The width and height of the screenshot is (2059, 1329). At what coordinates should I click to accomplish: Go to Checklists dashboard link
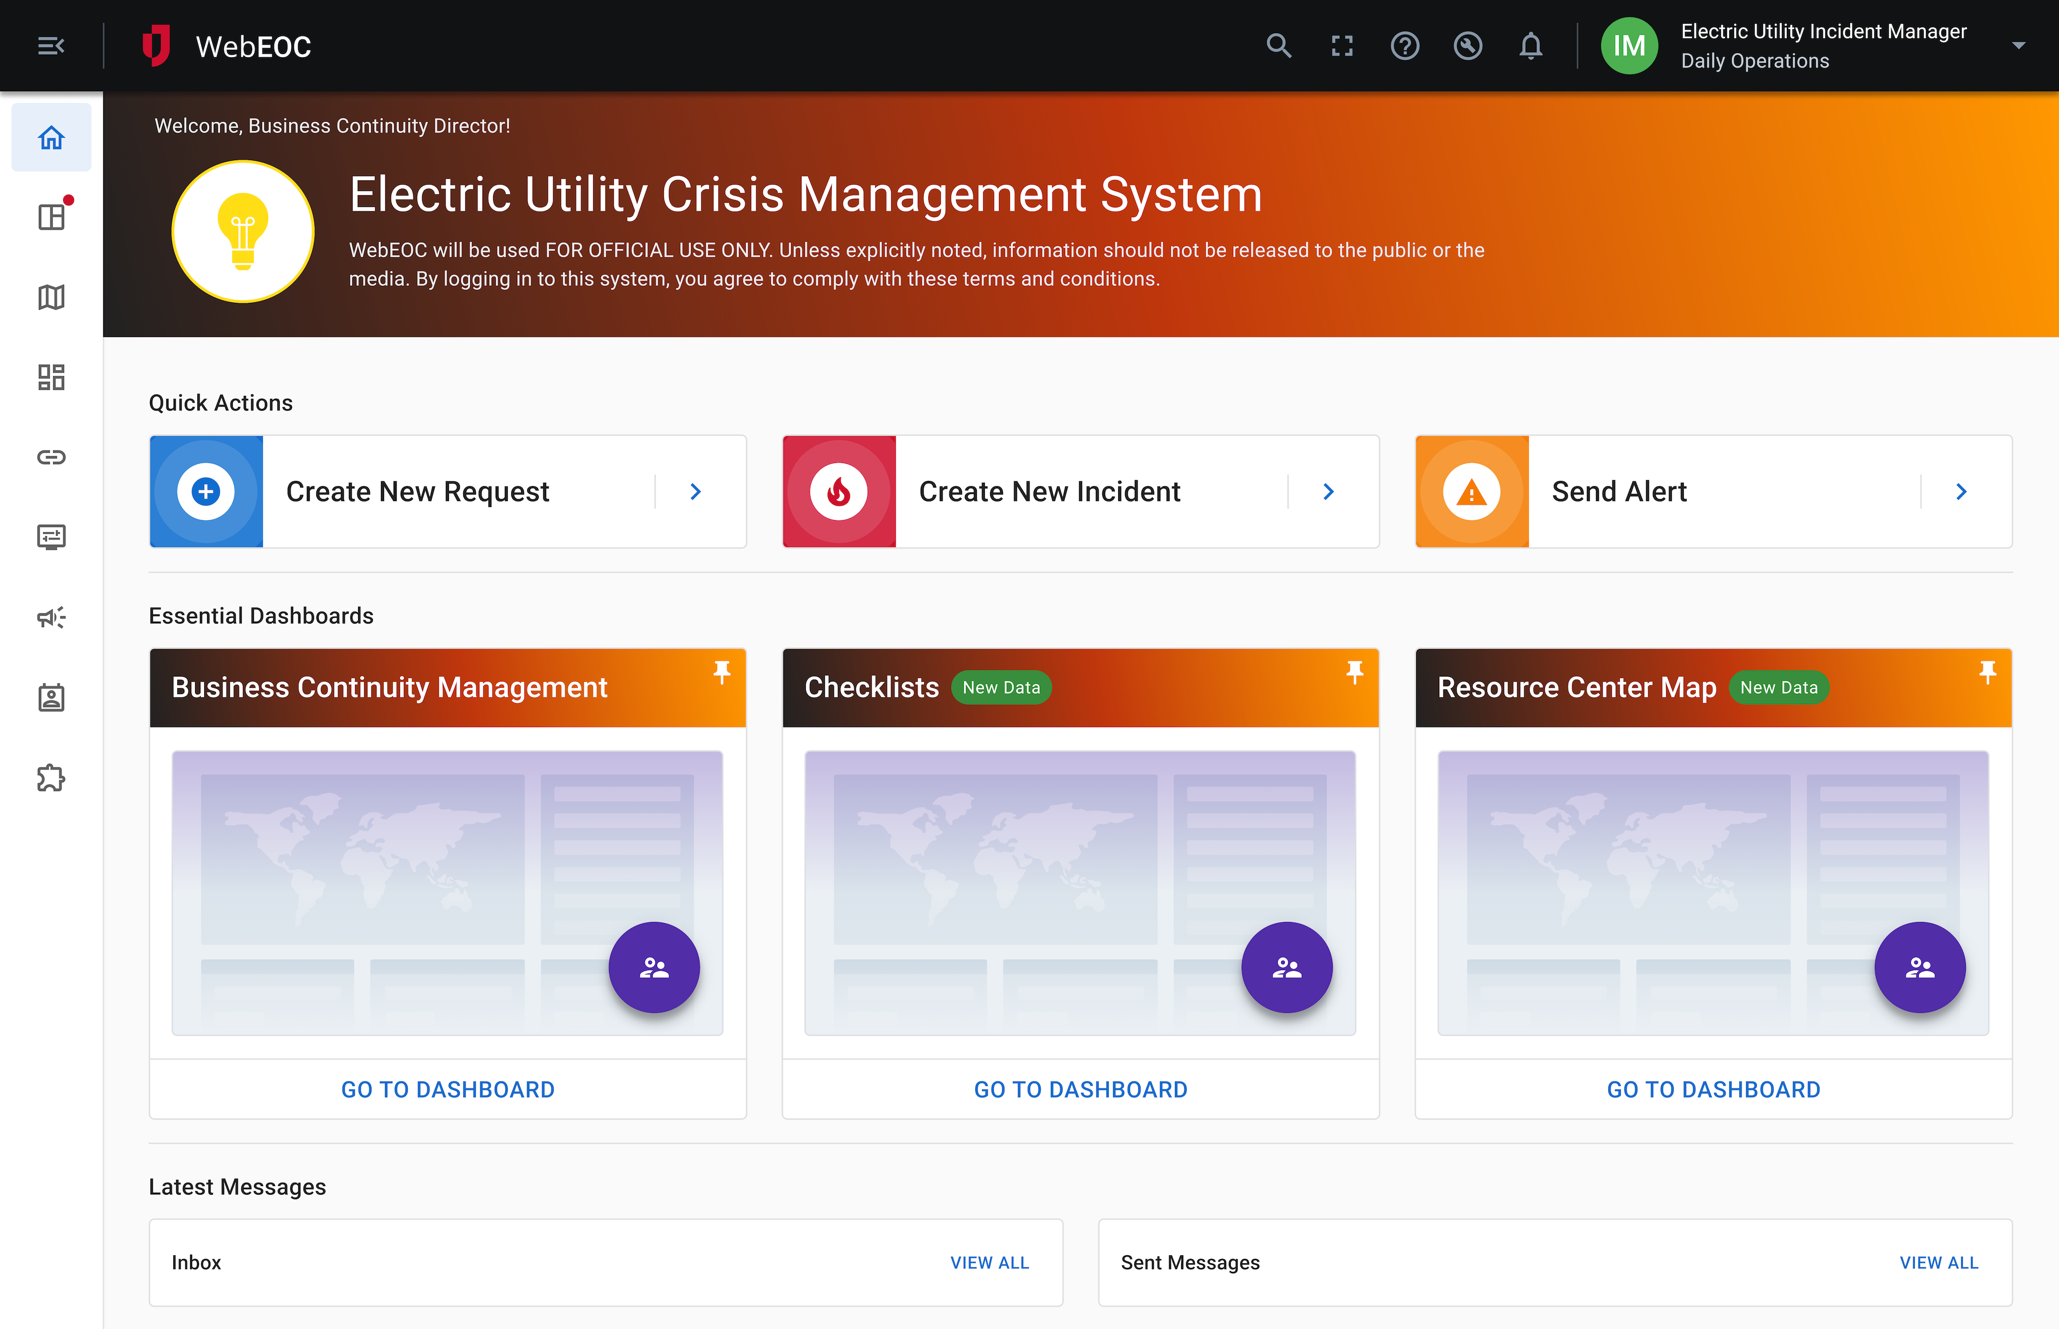[1080, 1089]
